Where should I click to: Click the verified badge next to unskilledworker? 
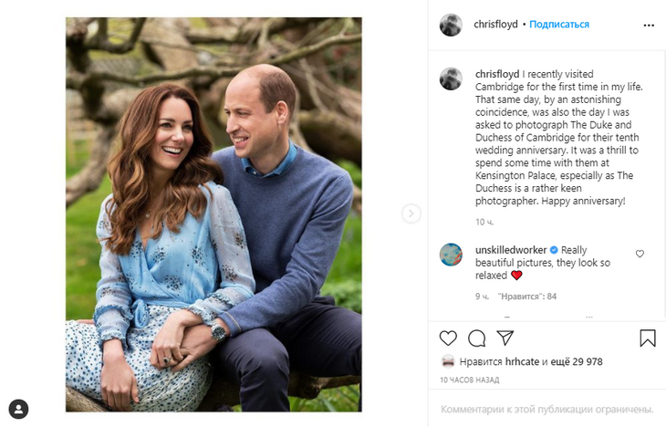click(553, 250)
